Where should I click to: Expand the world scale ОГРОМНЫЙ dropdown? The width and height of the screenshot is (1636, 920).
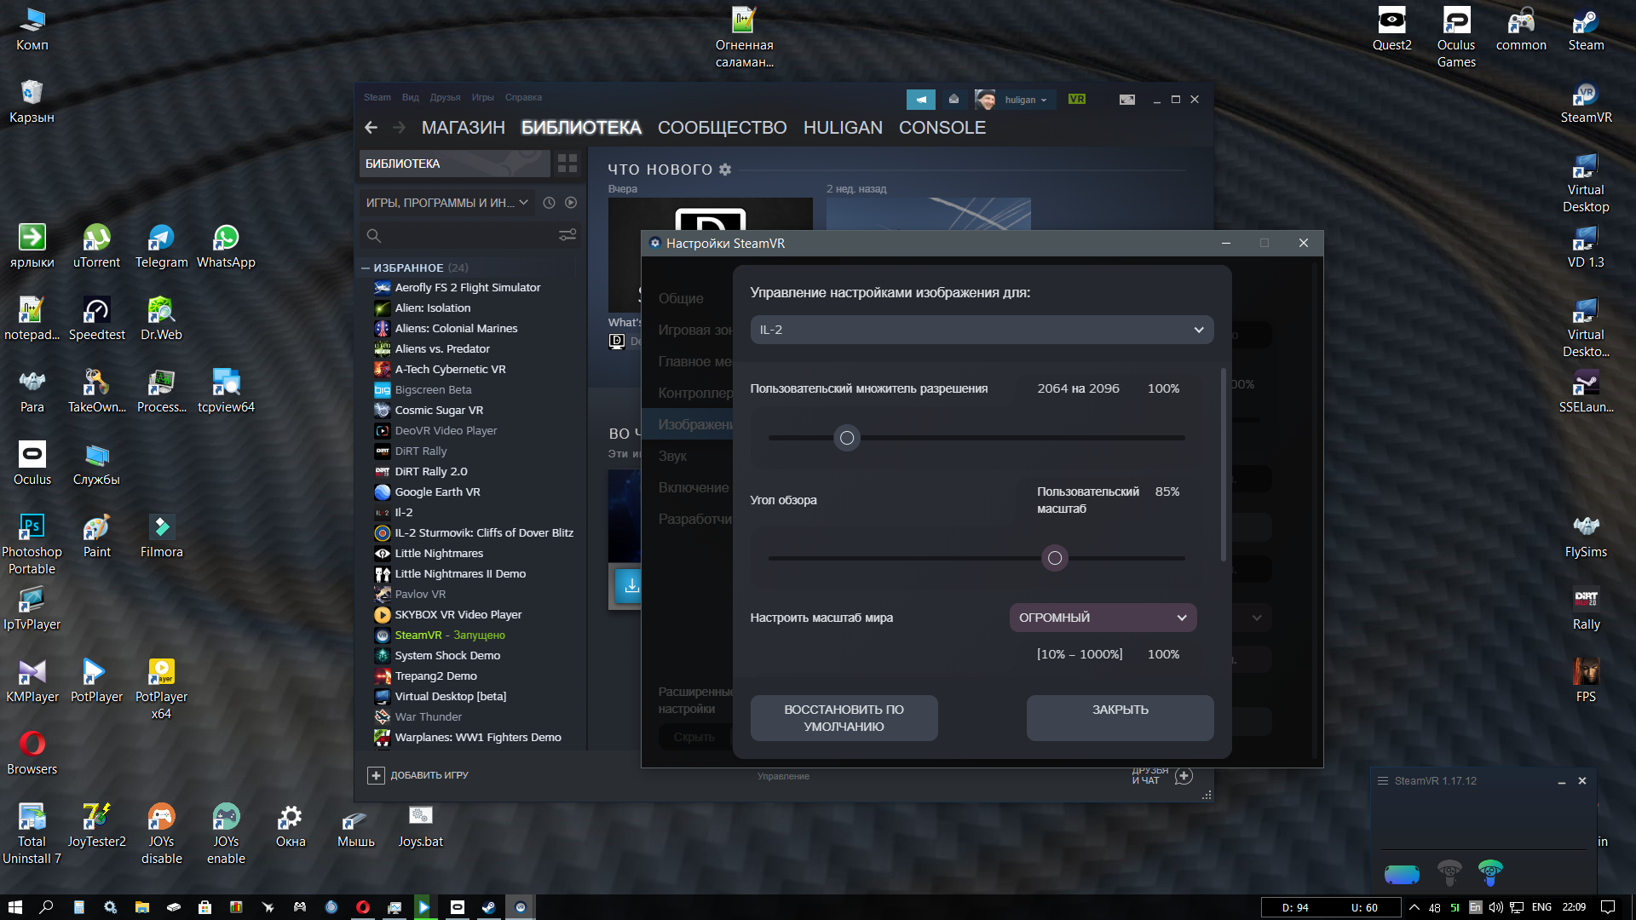[1103, 618]
